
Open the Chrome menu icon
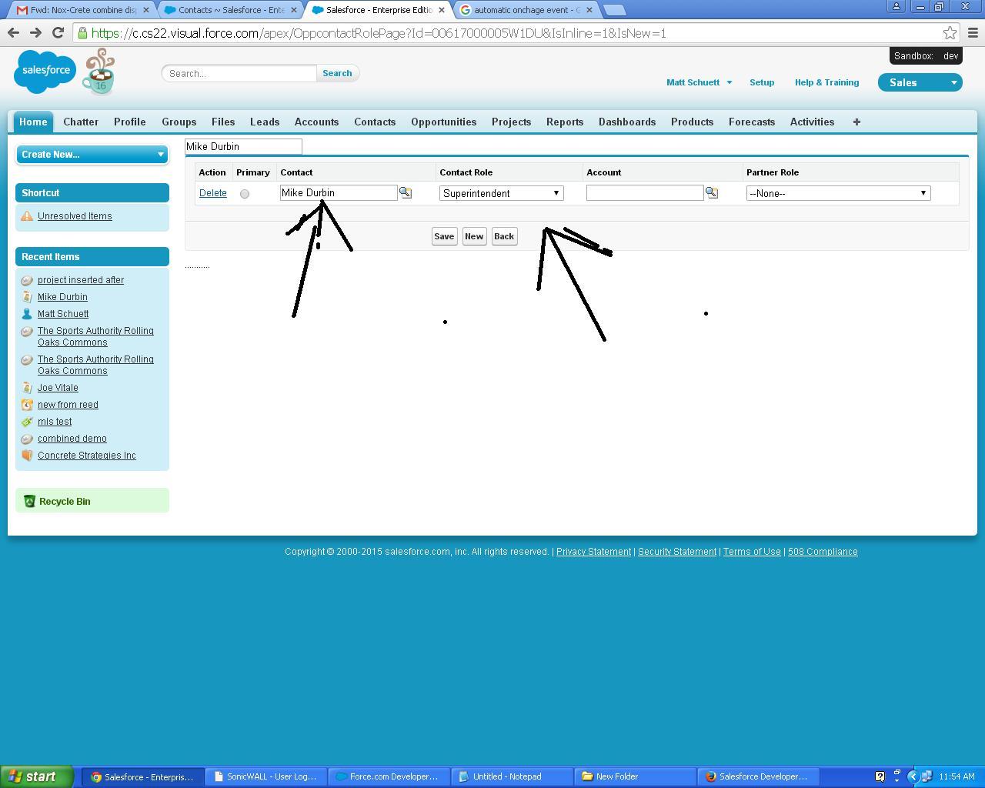[x=973, y=32]
